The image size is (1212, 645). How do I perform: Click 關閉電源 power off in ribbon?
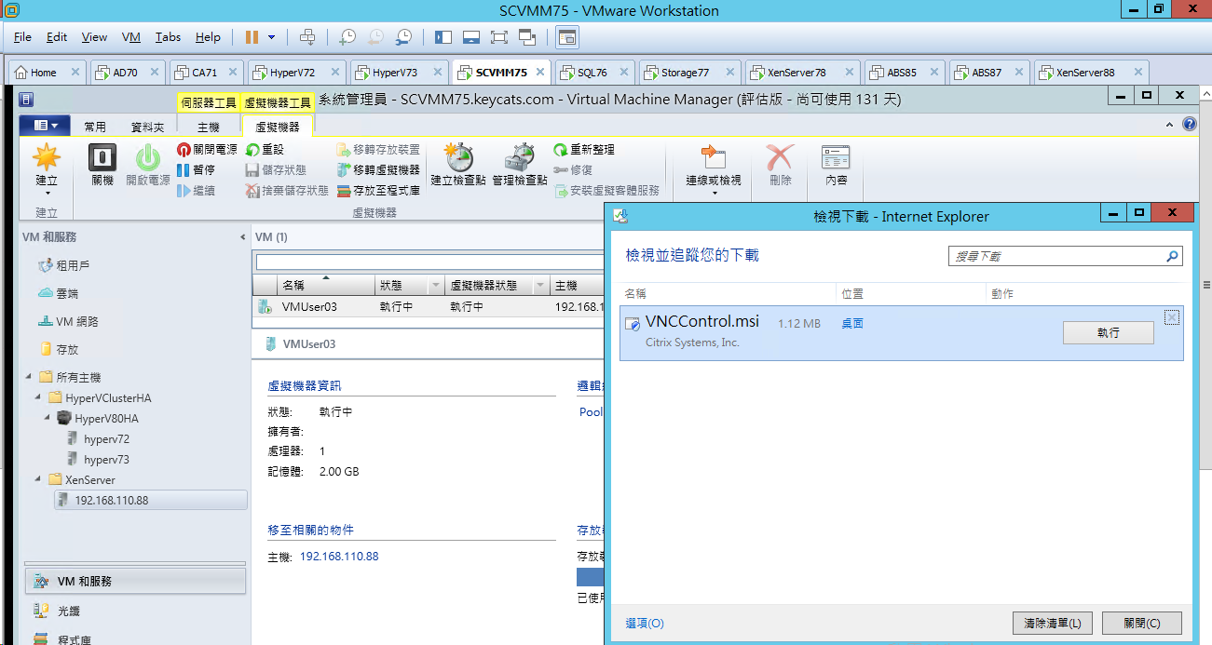[x=207, y=150]
